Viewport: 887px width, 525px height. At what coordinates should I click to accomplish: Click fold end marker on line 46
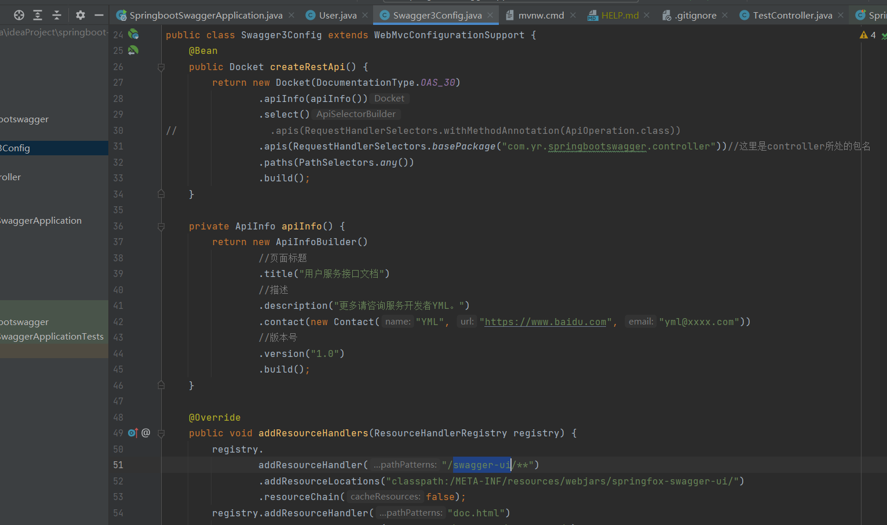pos(161,385)
